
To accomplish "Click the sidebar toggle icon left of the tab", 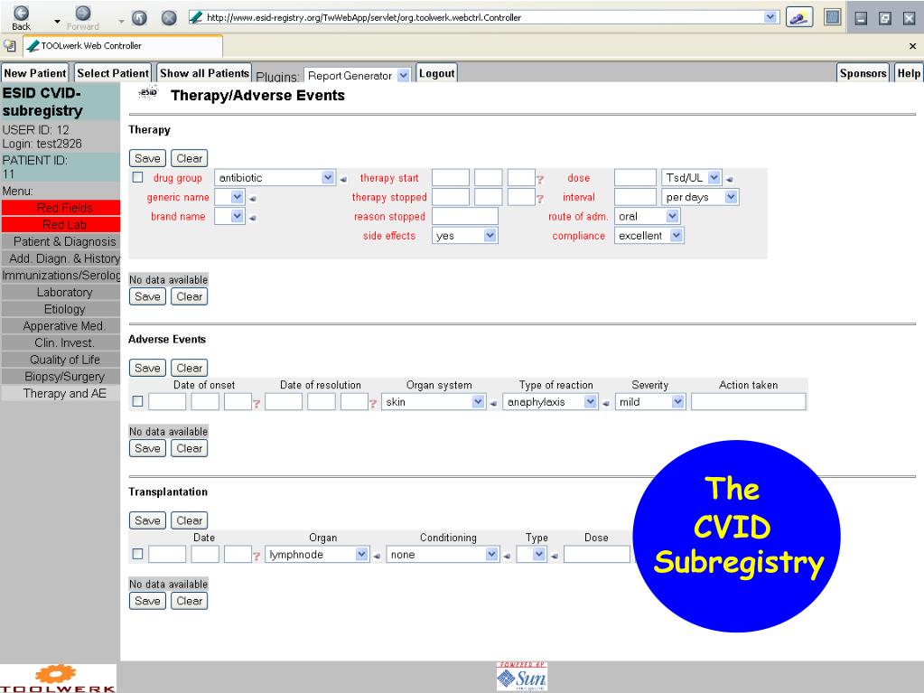I will (x=9, y=45).
